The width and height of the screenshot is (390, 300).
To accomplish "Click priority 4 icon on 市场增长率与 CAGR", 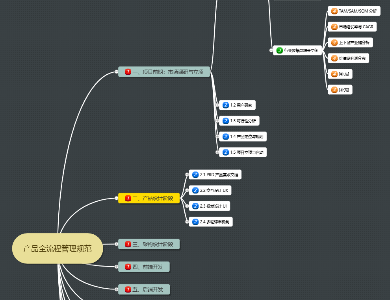I will 334,27.
